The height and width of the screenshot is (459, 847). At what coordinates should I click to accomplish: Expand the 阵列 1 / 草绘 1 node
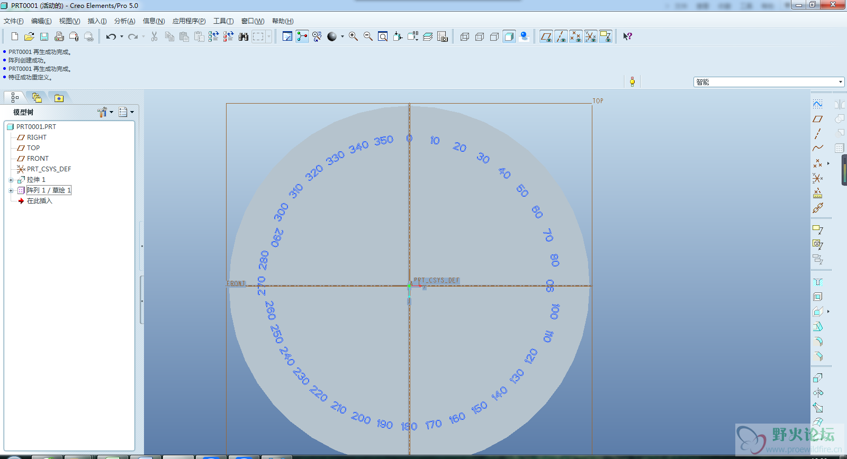tap(11, 190)
